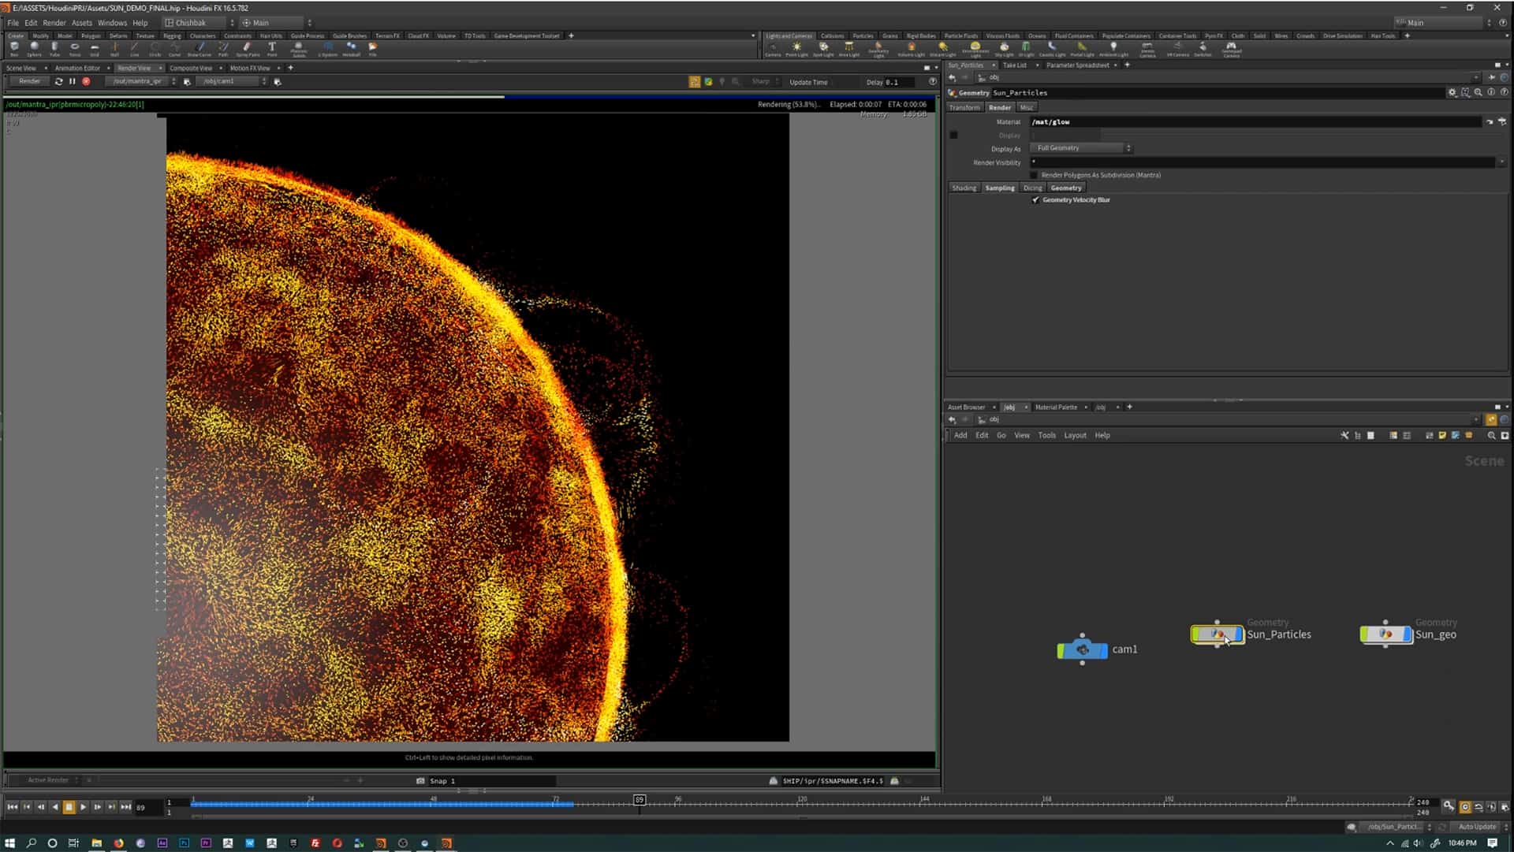
Task: Select the cam1 node
Action: [1082, 649]
